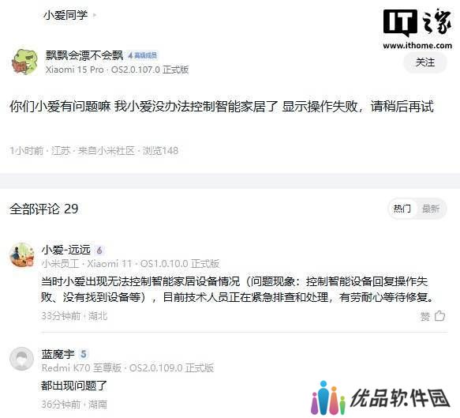Image resolution: width=460 pixels, height=418 pixels.
Task: Expand the arrow next to 小爱同学
Action: [95, 15]
